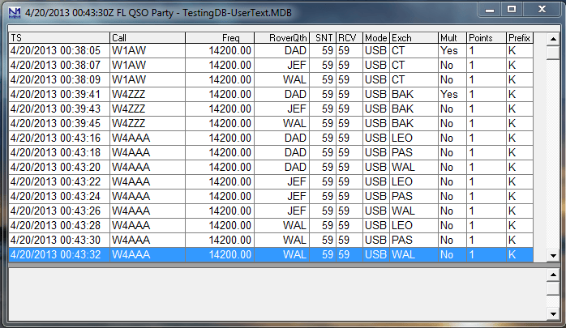Image resolution: width=566 pixels, height=328 pixels.
Task: Select the W1AW row at 00:38:05
Action: pyautogui.click(x=271, y=51)
